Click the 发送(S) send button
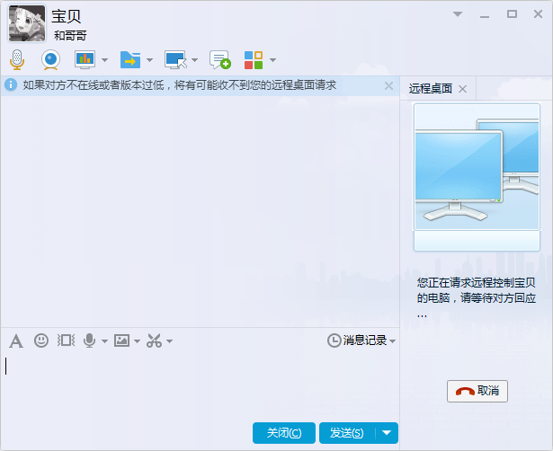Image resolution: width=553 pixels, height=451 pixels. [346, 433]
